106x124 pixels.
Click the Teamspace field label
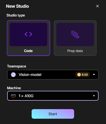tap(17, 66)
